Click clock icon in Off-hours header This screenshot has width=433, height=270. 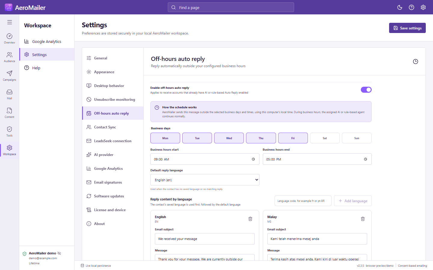(x=416, y=61)
